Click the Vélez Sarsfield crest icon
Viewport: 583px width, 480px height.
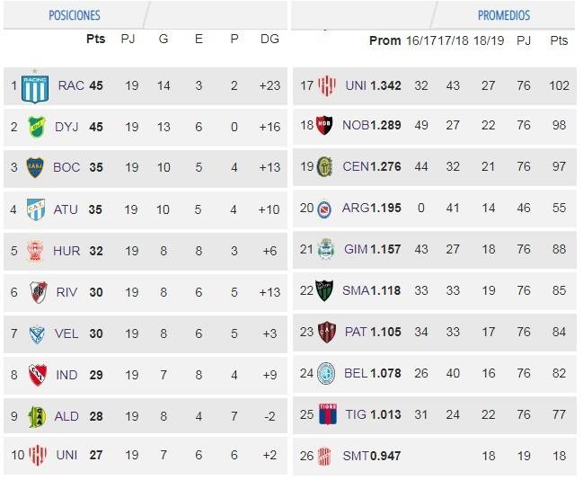click(x=37, y=333)
